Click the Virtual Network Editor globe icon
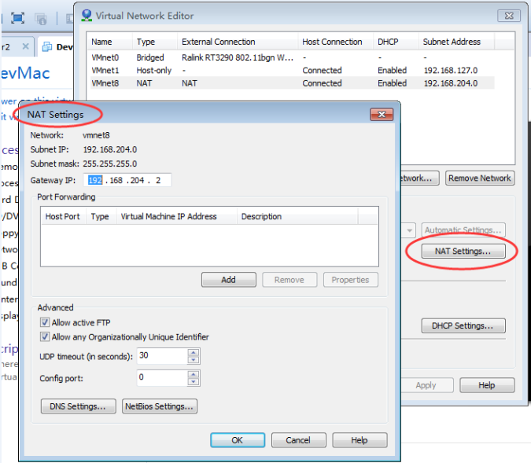This screenshot has width=531, height=463. 87,15
